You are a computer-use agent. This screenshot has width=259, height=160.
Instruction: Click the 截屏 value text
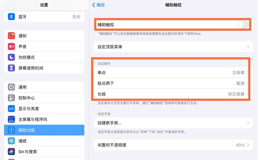pyautogui.click(x=240, y=83)
